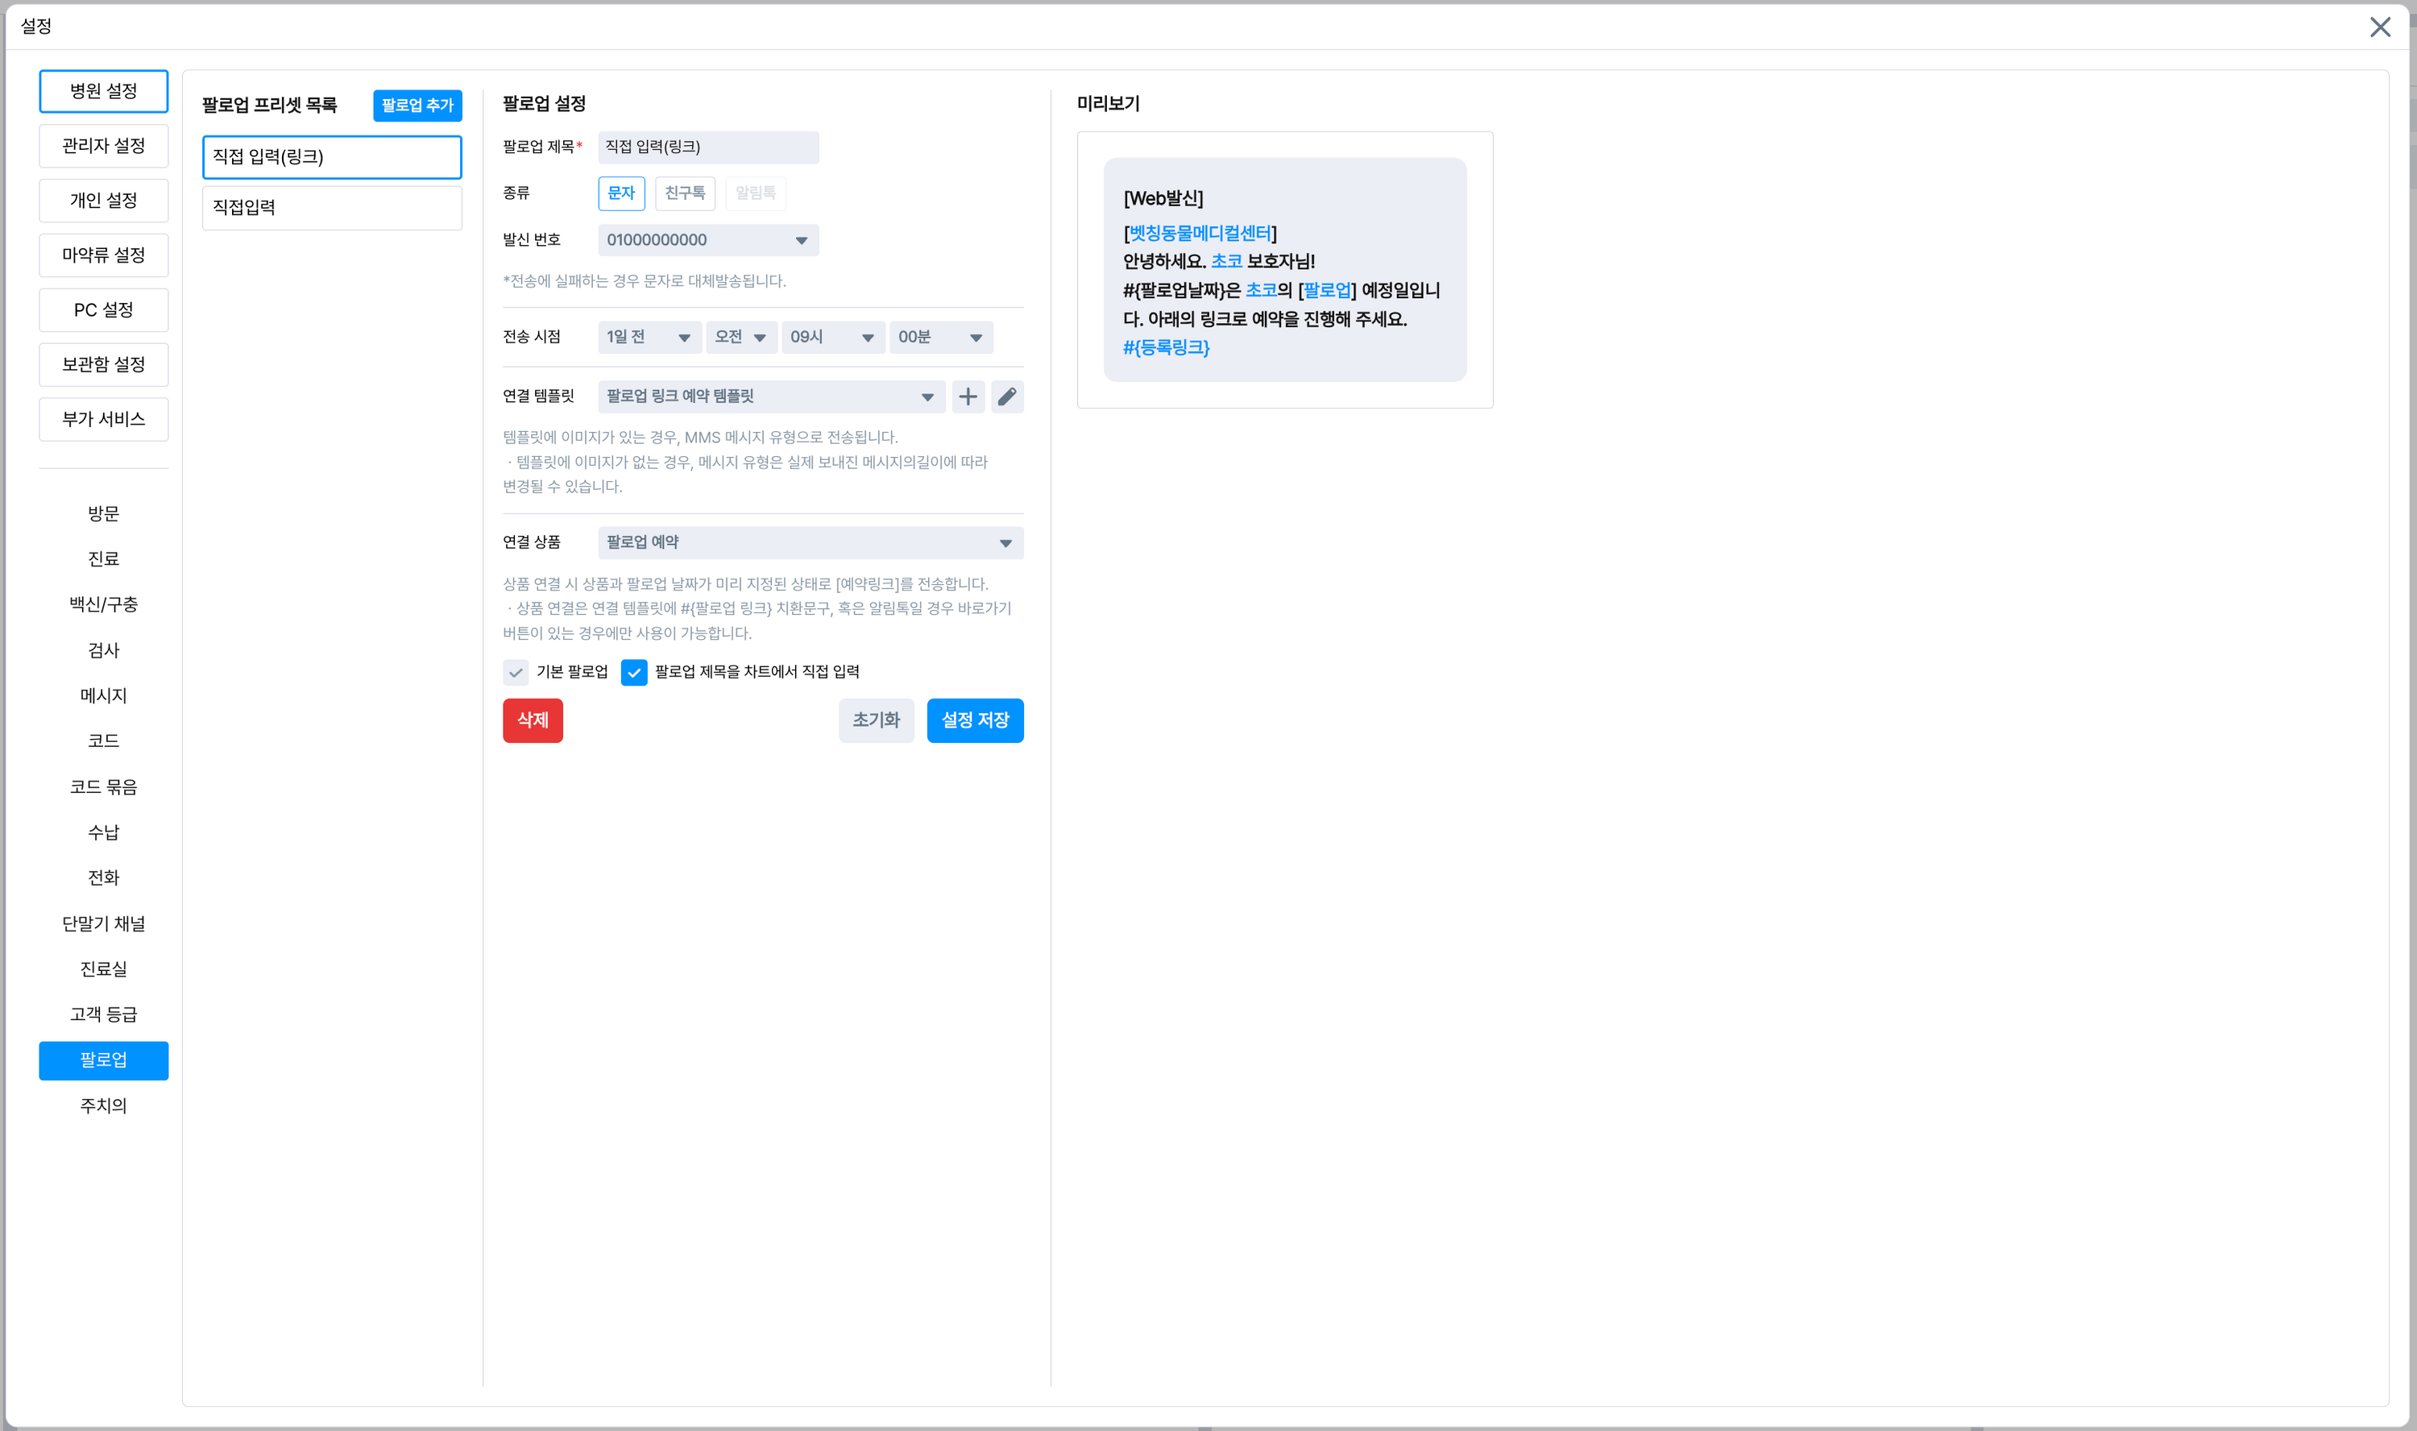Viewport: 2417px width, 1431px height.
Task: Click the plus icon to add template
Action: 967,396
